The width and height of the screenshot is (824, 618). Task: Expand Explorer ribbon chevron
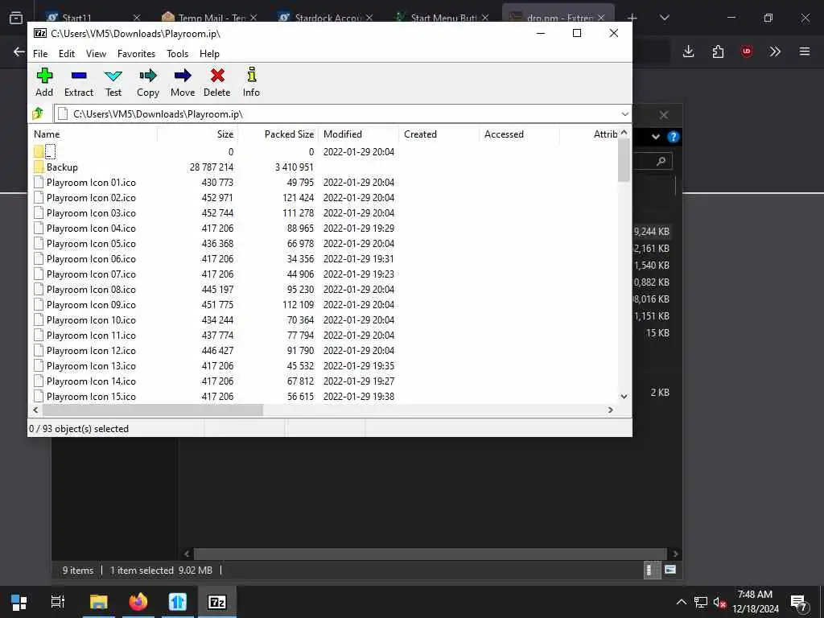coord(656,137)
